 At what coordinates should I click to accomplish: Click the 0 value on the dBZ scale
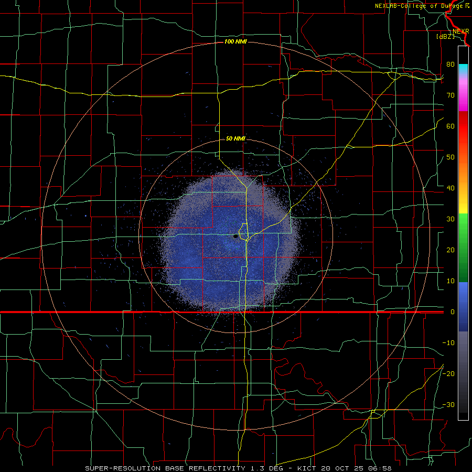[452, 312]
